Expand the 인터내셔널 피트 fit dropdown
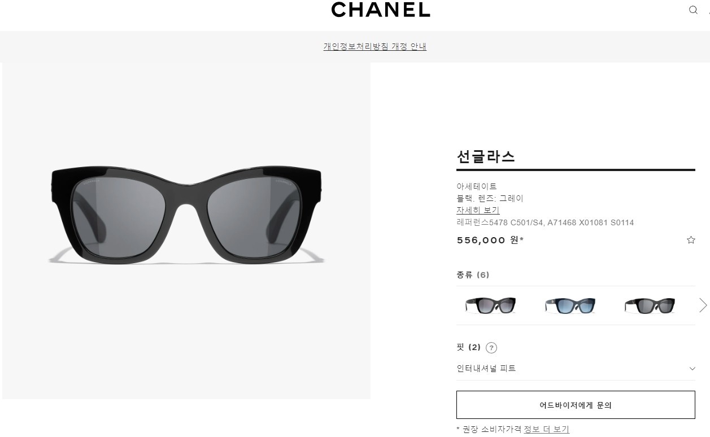Screen dimensions: 710x437 tap(576, 369)
